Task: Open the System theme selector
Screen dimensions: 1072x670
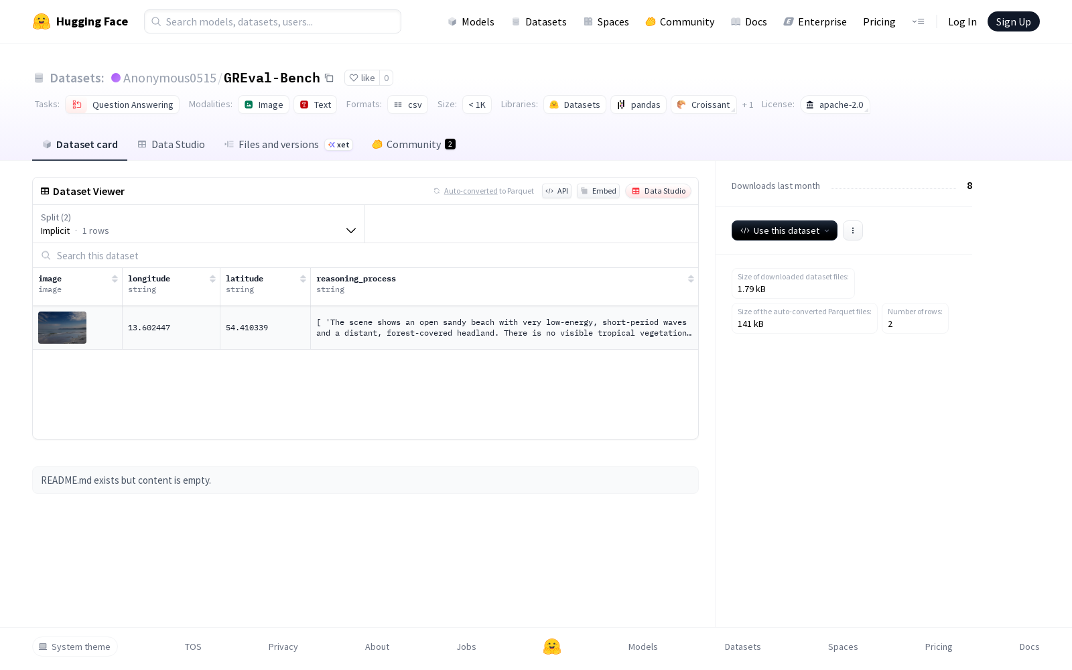Action: coord(75,647)
